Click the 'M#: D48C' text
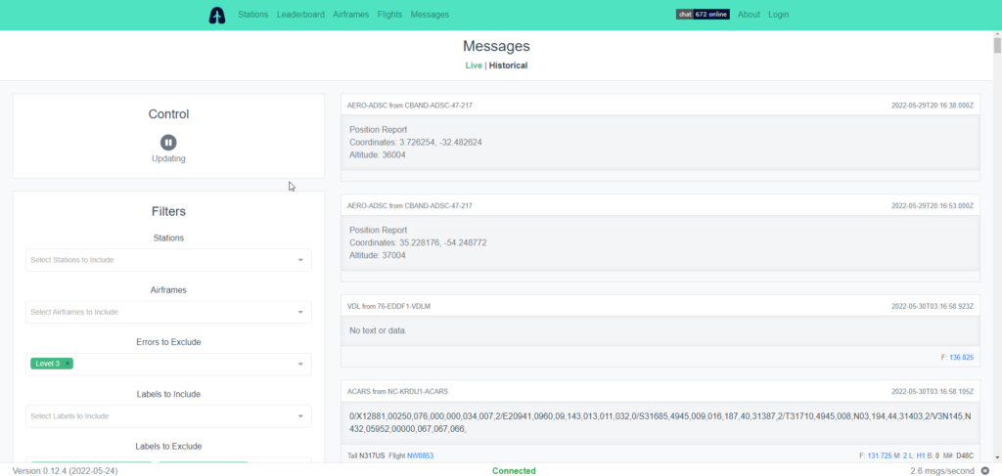1002x476 pixels. point(957,455)
